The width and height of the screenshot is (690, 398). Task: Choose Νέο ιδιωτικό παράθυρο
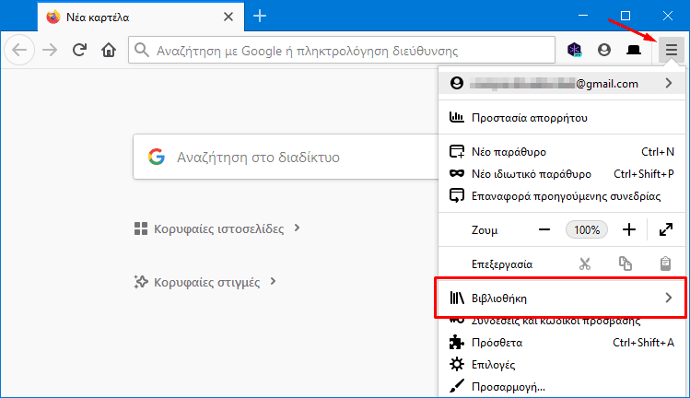562,174
